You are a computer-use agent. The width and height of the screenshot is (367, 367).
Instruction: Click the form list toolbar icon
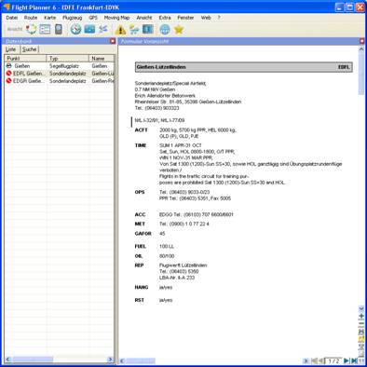tap(45, 30)
